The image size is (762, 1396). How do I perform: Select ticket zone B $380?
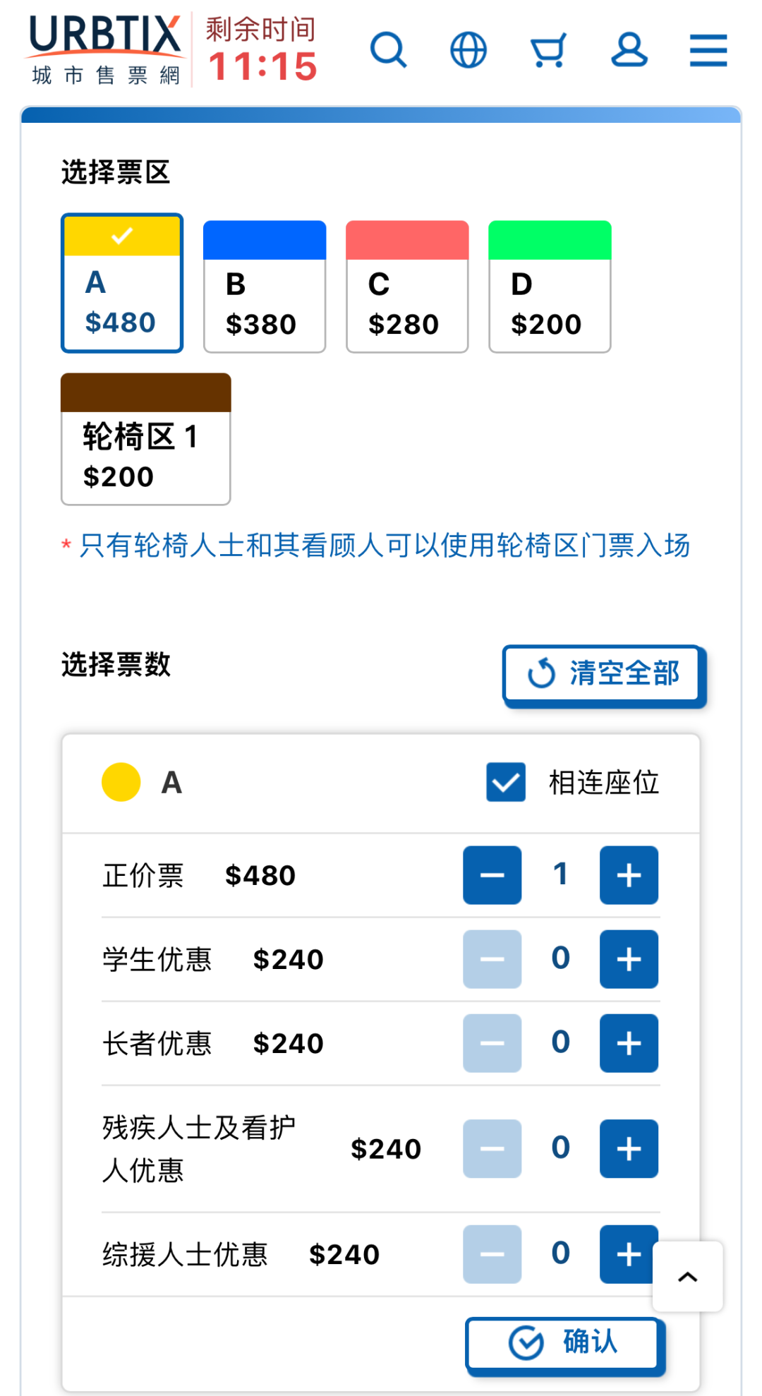coord(265,287)
